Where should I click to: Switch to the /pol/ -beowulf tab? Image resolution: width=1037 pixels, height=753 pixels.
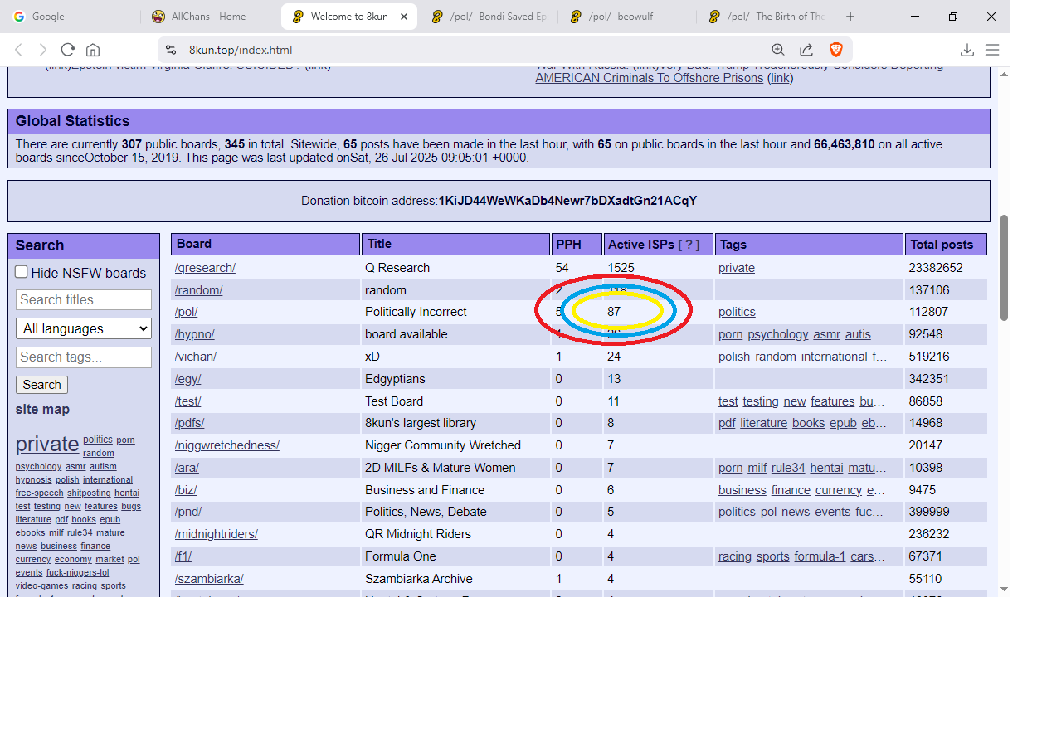pos(628,17)
